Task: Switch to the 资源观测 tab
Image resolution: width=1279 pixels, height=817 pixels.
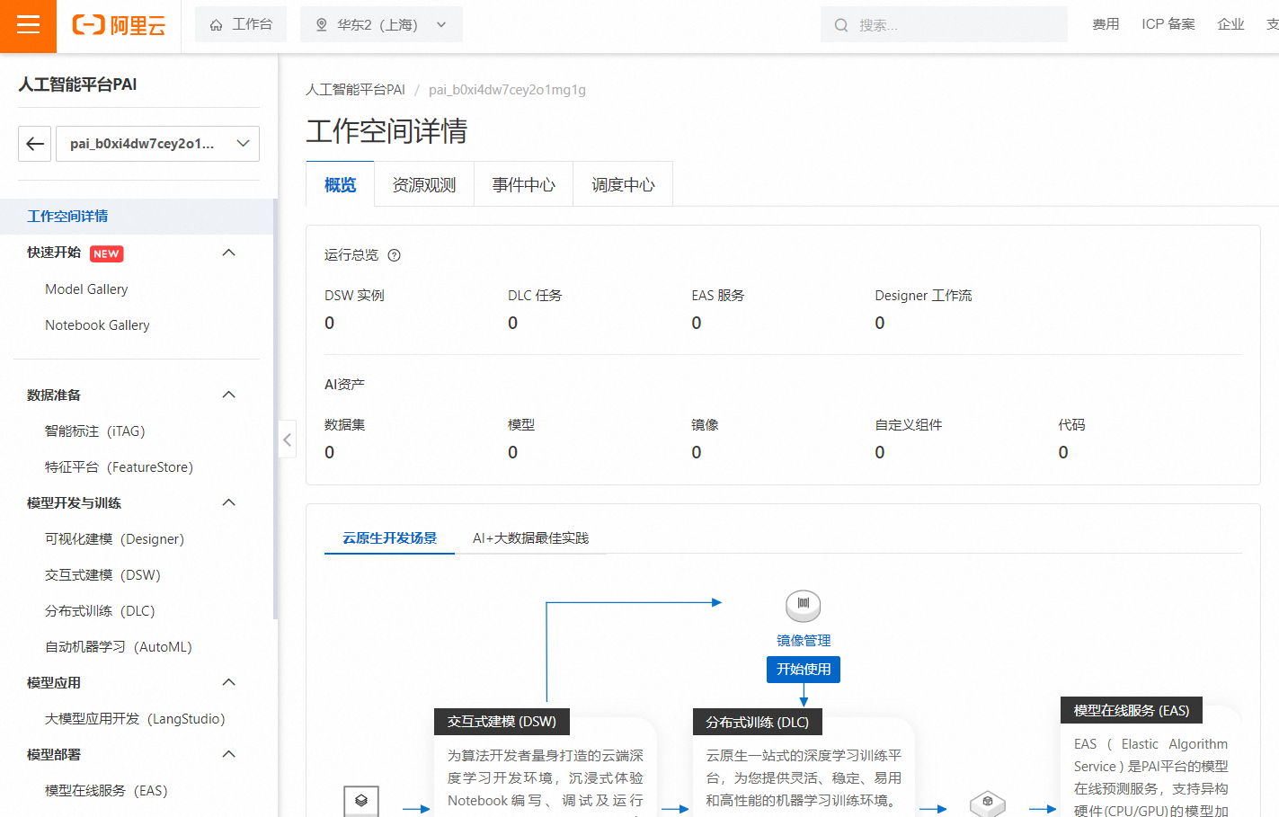Action: pos(424,185)
